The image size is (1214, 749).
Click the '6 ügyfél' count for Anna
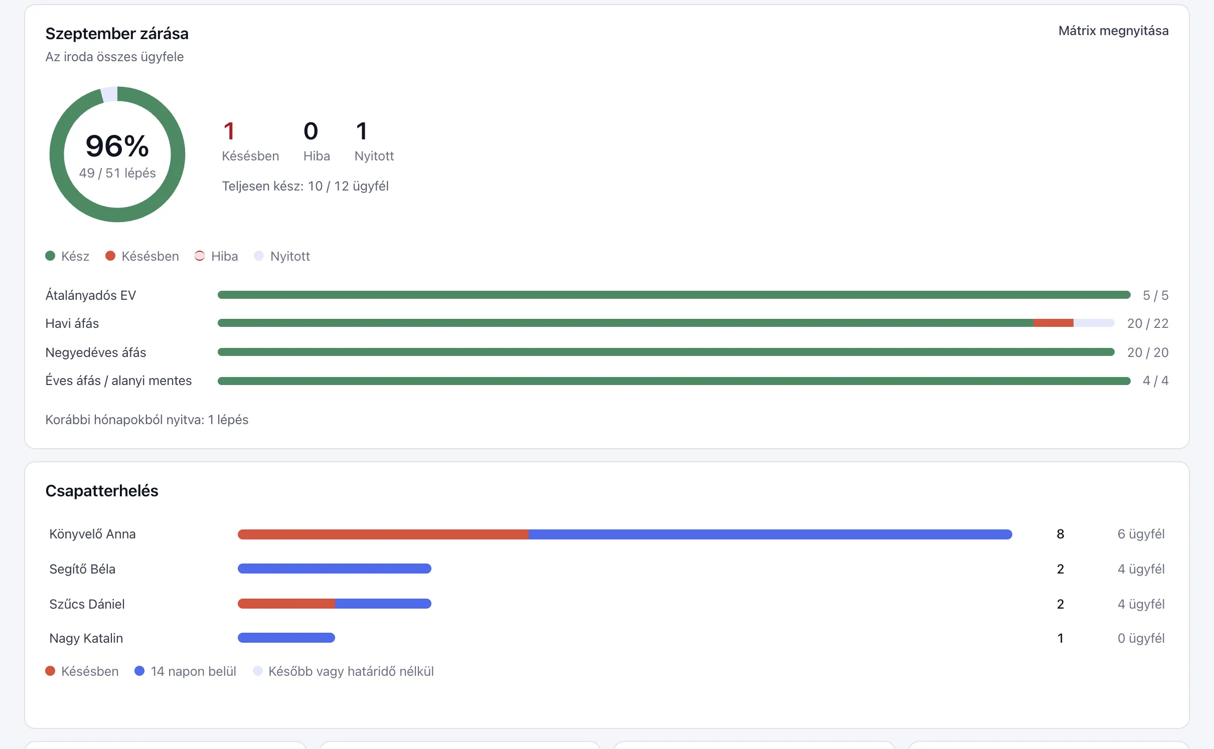[1141, 534]
